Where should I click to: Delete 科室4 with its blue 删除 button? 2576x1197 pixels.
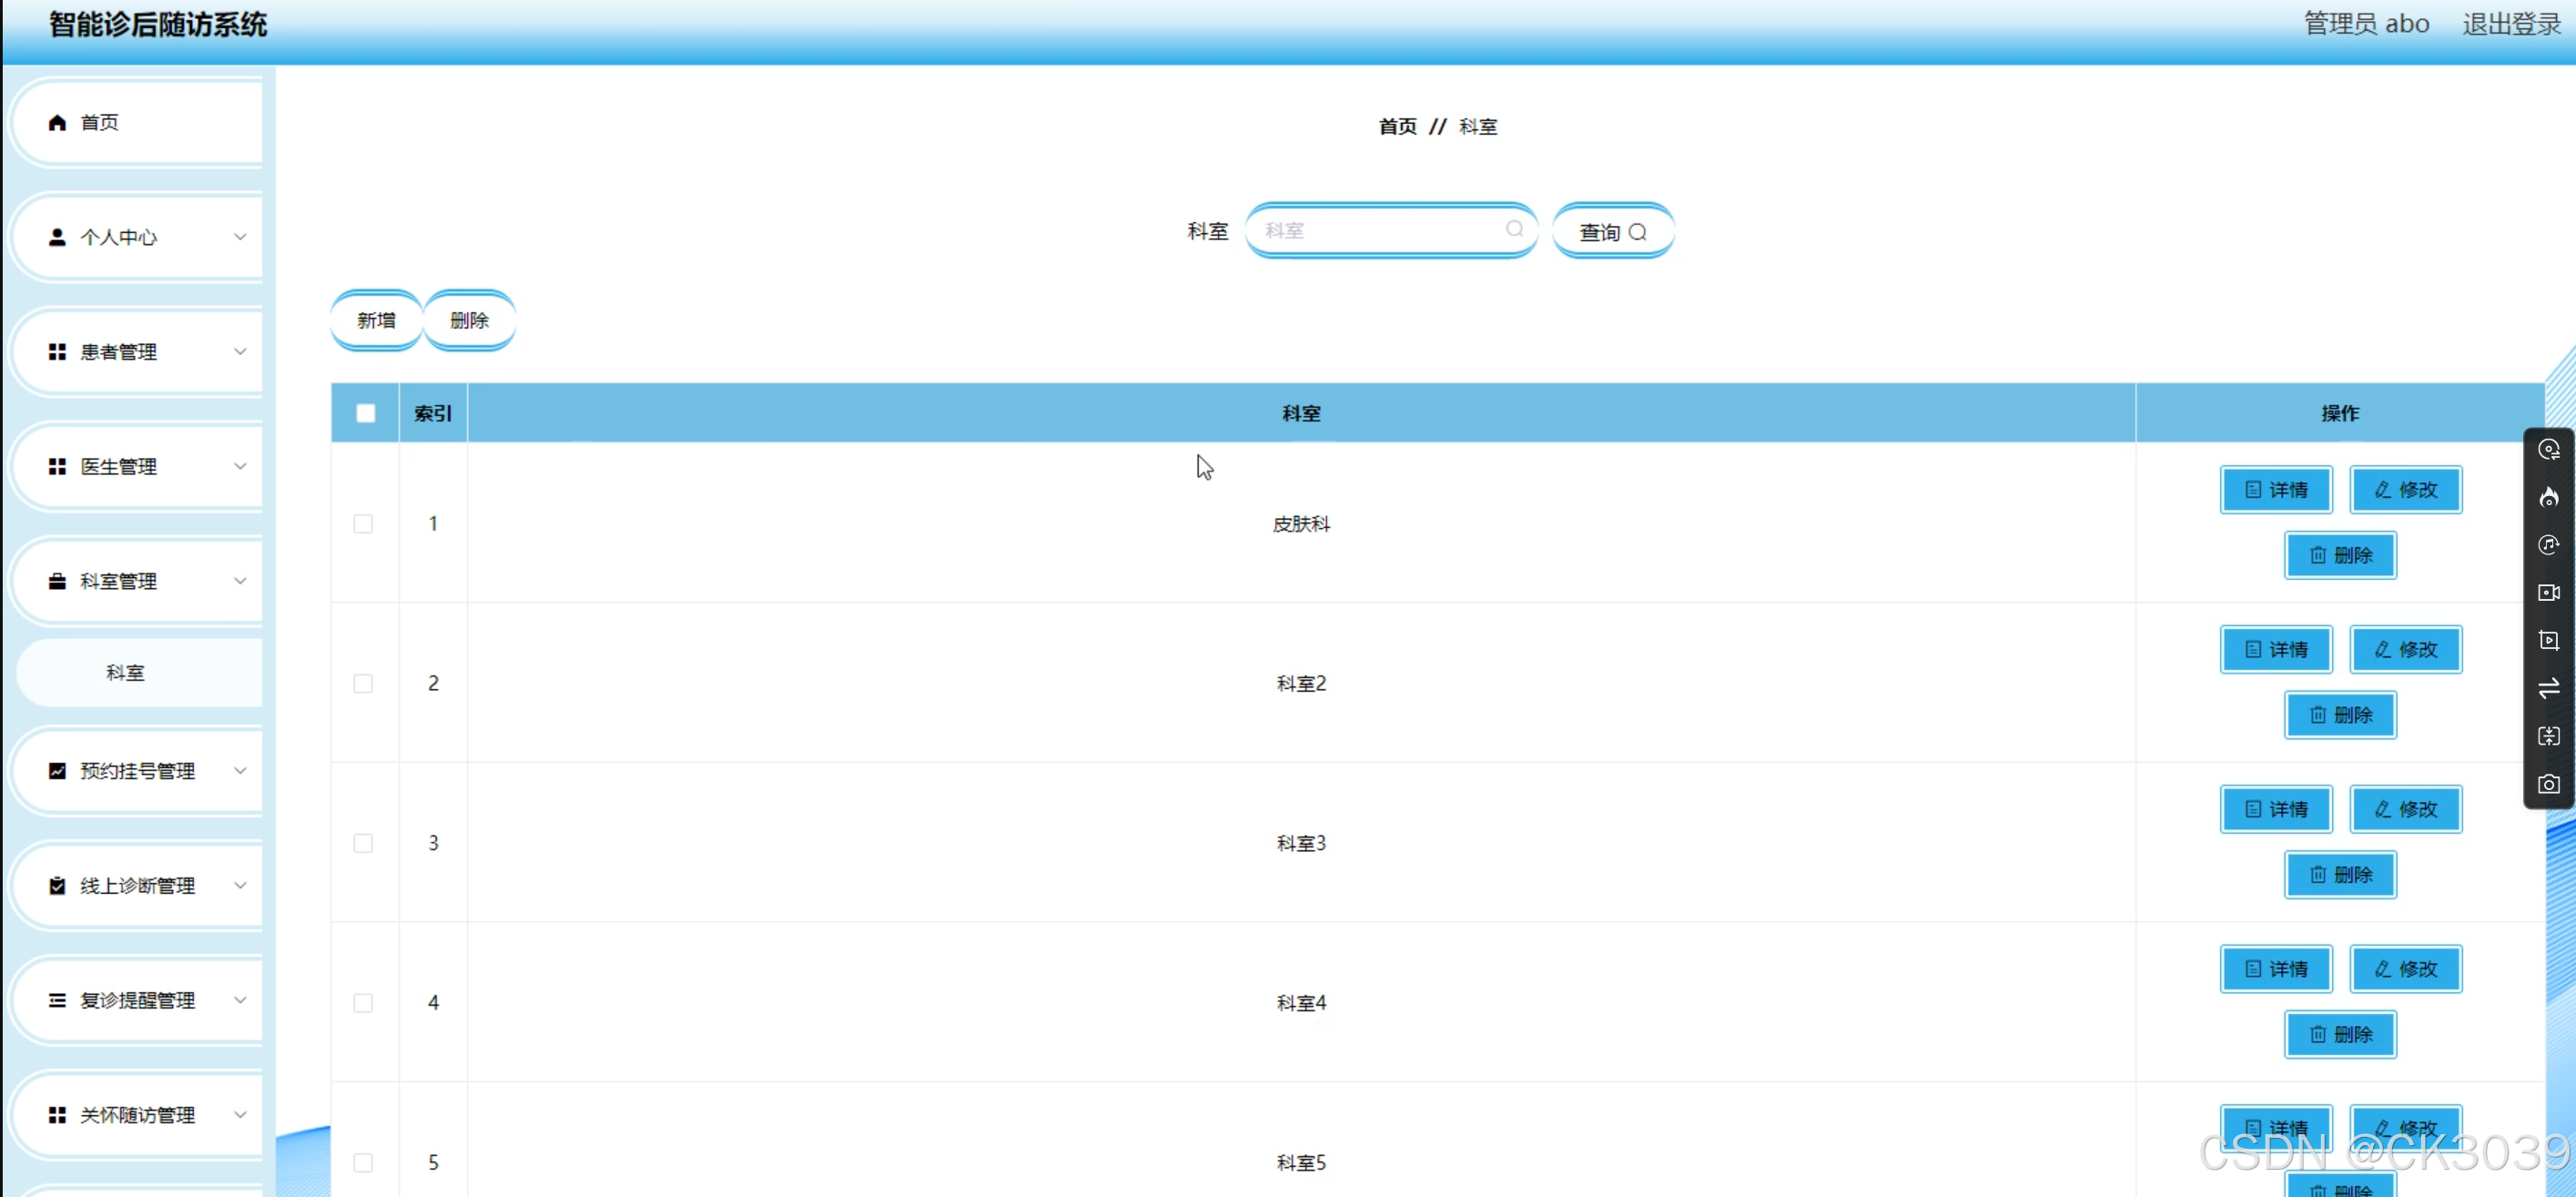(x=2341, y=1034)
